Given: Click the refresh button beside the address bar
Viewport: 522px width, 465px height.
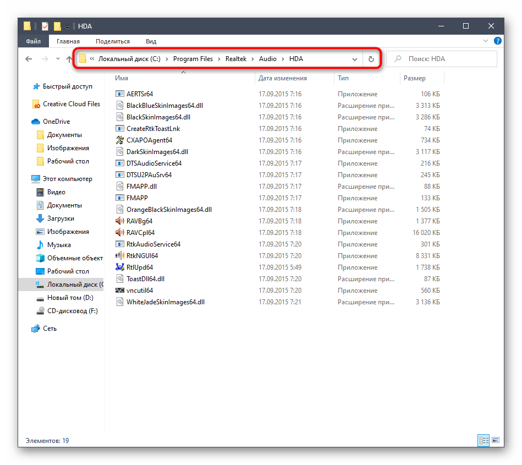Looking at the screenshot, I should tap(371, 59).
